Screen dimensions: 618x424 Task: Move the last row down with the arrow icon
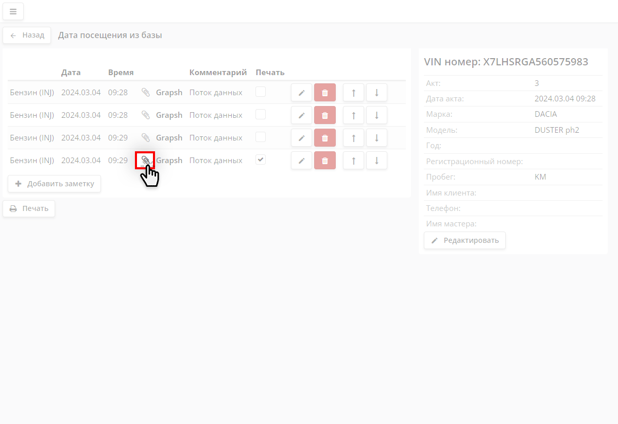tap(376, 160)
